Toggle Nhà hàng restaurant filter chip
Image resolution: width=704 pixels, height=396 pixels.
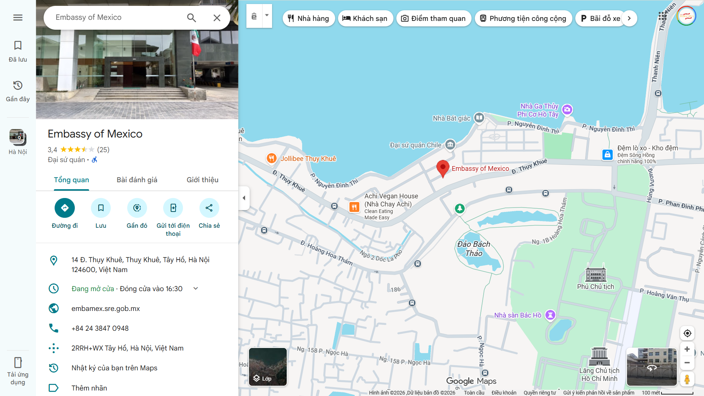pos(308,18)
